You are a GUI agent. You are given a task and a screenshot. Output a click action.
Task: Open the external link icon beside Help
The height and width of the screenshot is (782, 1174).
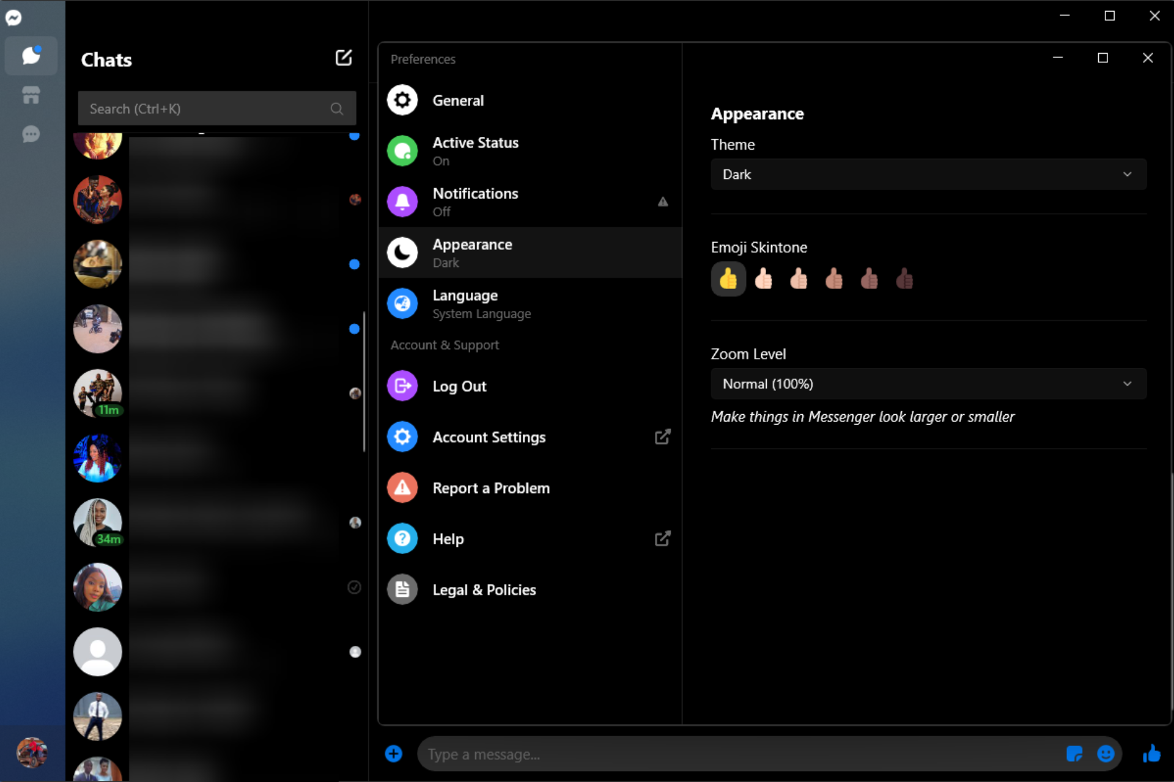pyautogui.click(x=663, y=538)
